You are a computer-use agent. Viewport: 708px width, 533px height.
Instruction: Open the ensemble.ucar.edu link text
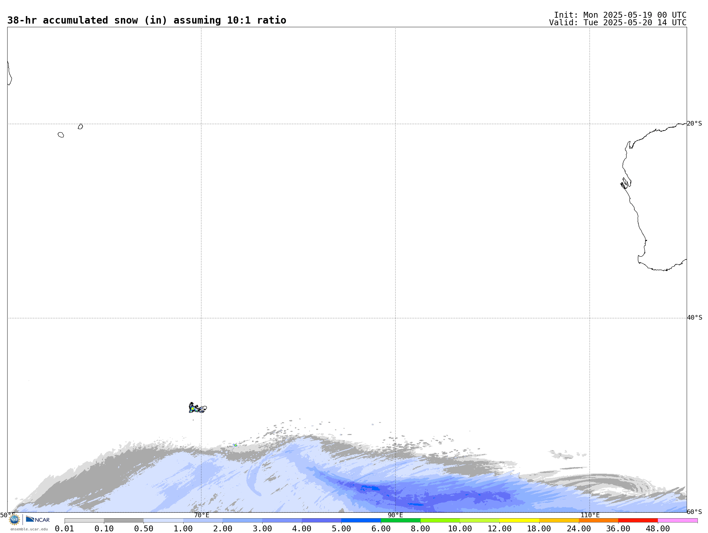coord(29,529)
